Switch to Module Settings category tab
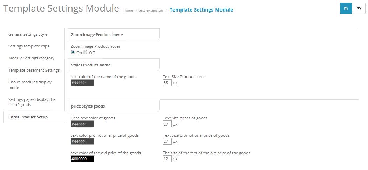This screenshot has height=170, width=368. coord(32,58)
